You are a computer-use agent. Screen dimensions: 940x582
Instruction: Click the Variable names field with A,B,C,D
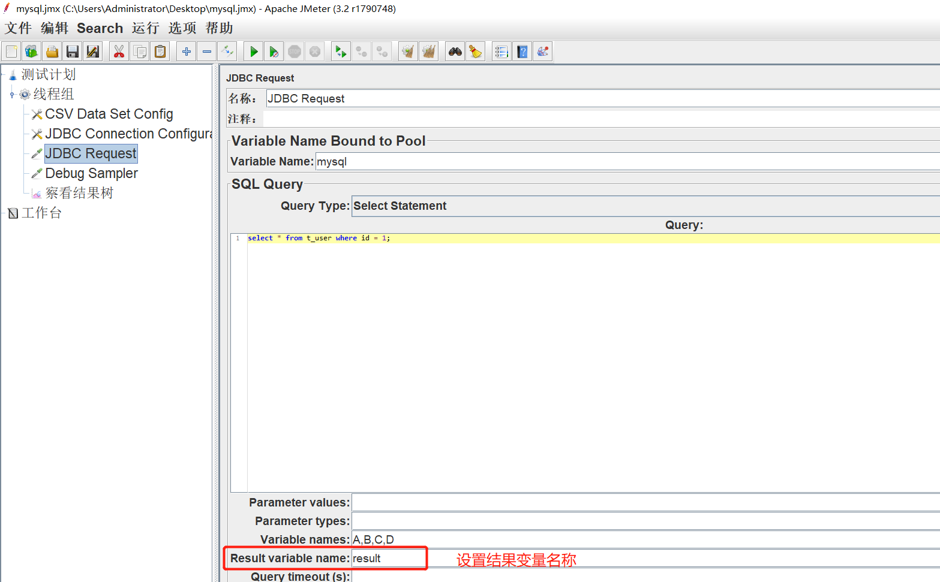[x=645, y=539]
